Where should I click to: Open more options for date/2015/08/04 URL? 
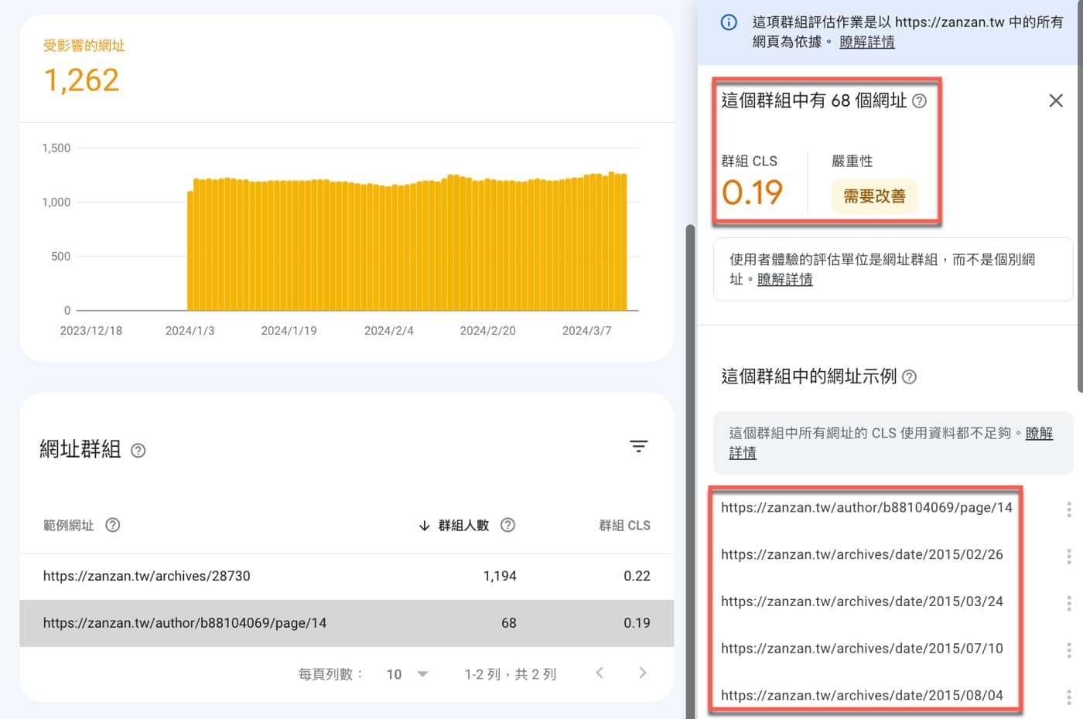click(x=1068, y=697)
